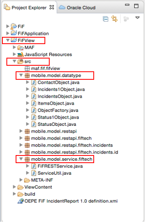The image size is (145, 222).
Task: Expand the MAF node
Action: [x=14, y=47]
